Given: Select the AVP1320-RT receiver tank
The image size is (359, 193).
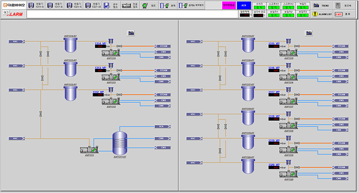Looking at the screenshot, I should [248, 166].
